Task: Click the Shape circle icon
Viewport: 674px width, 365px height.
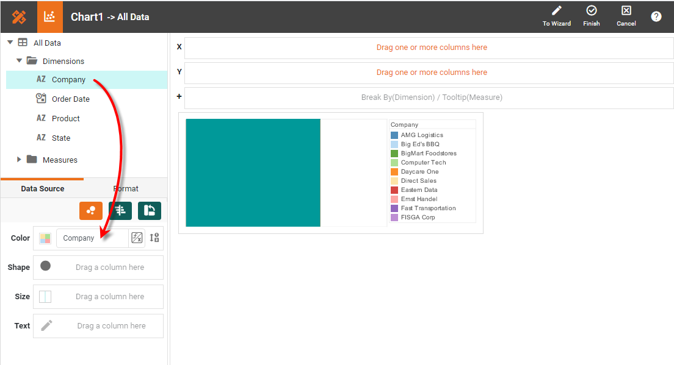Action: coord(46,267)
